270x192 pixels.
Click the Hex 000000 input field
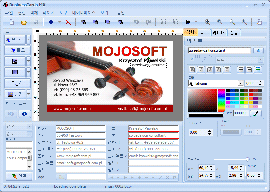point(241,113)
